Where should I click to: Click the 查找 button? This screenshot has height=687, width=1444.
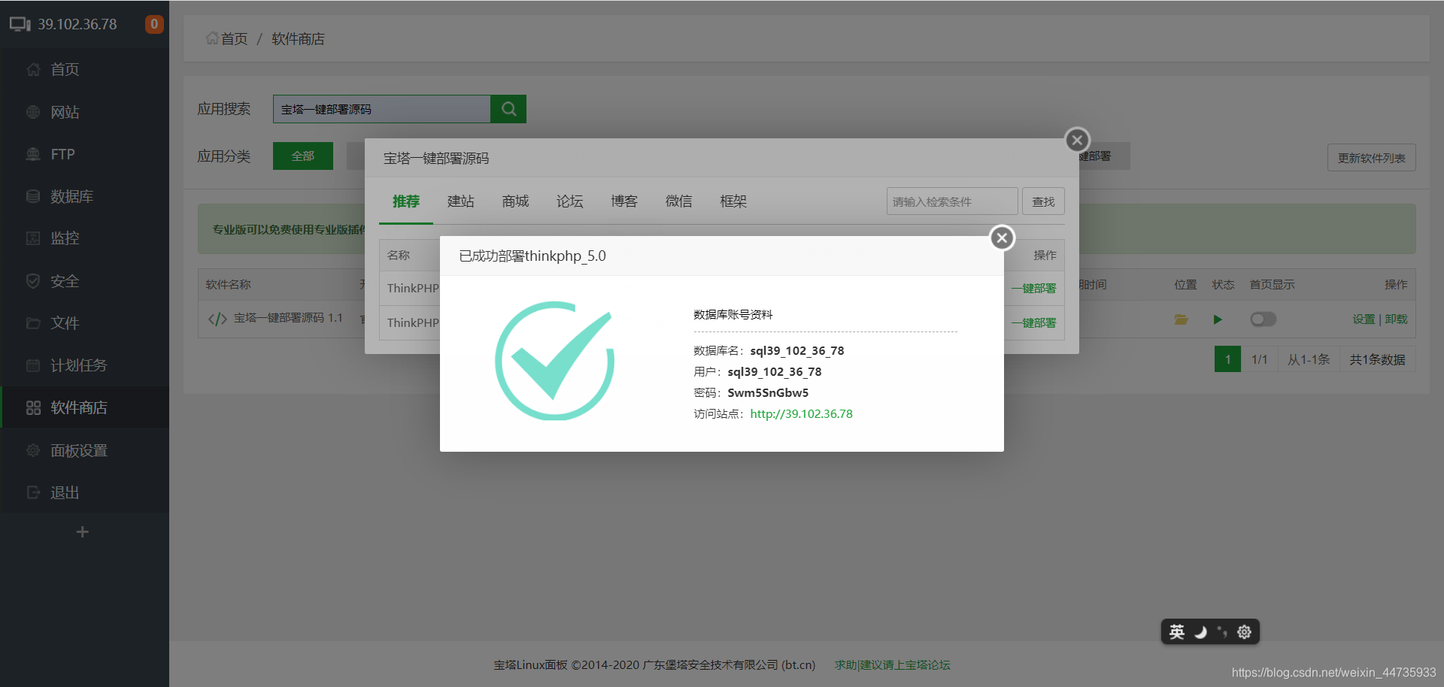1043,201
